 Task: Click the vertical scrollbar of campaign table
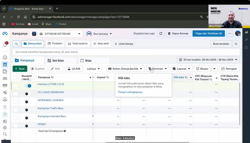[x=239, y=104]
